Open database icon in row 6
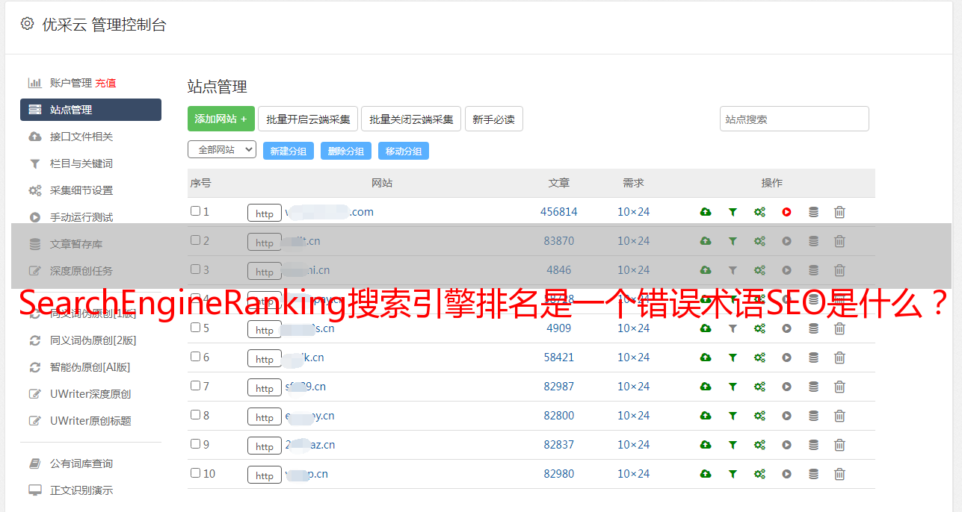Image resolution: width=962 pixels, height=512 pixels. point(813,358)
